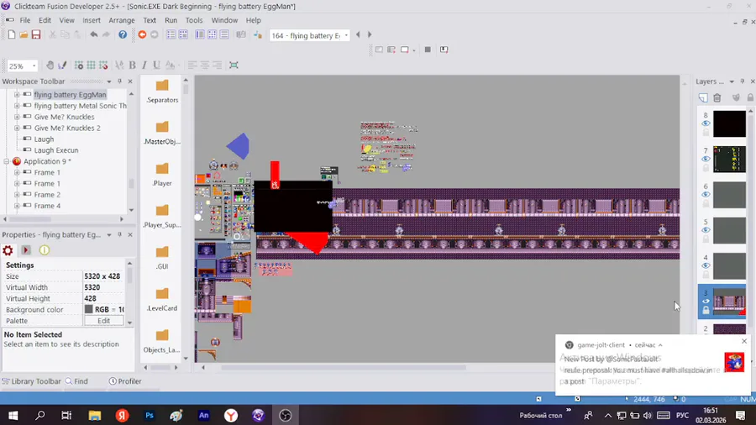The height and width of the screenshot is (425, 756).
Task: Open the File menu
Action: pos(24,20)
